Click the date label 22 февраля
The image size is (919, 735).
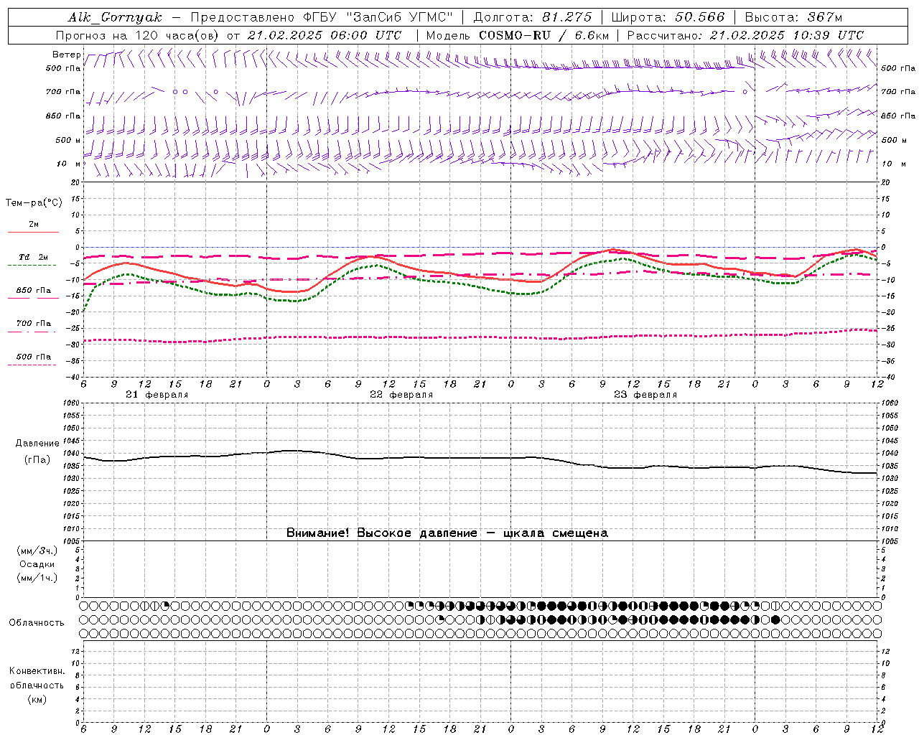pyautogui.click(x=401, y=395)
